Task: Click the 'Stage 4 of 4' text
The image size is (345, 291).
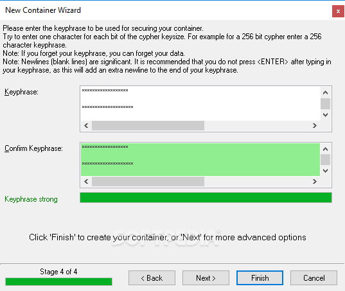Action: click(58, 272)
